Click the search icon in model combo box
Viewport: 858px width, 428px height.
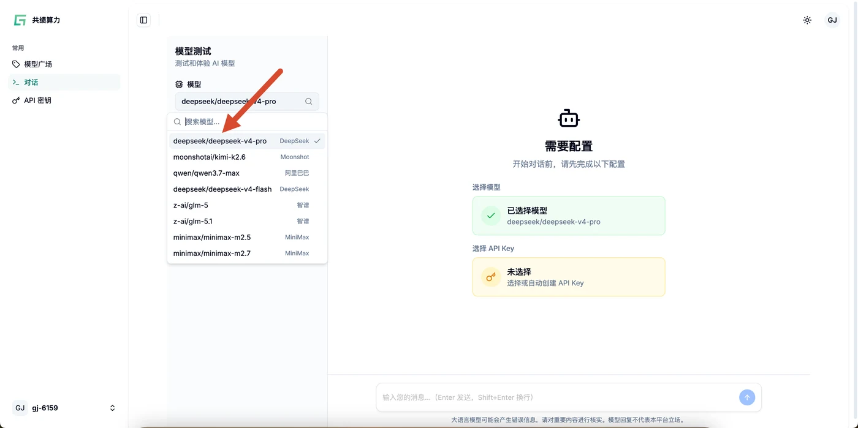[309, 102]
